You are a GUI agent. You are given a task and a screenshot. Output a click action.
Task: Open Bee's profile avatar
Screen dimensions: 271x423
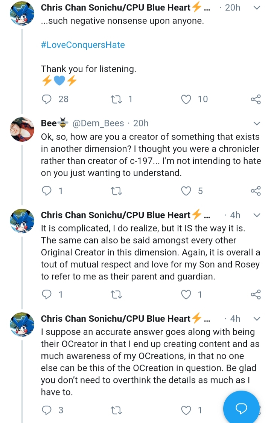pos(22,129)
